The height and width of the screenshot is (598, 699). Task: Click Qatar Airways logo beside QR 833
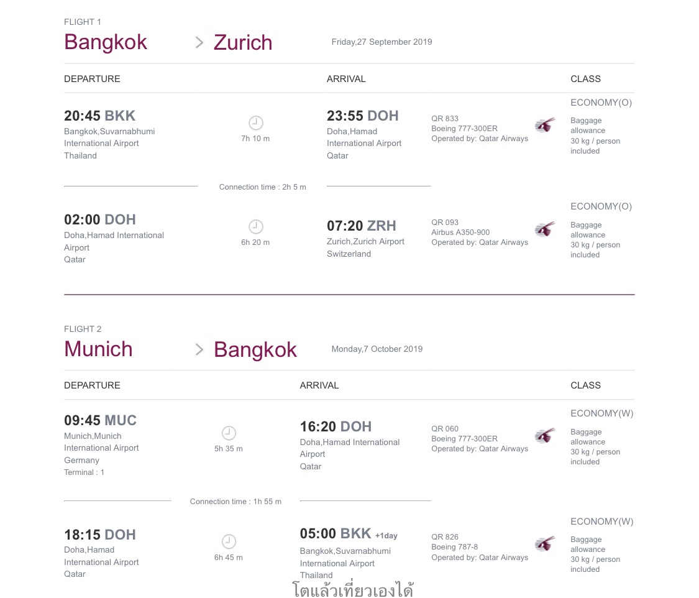(x=545, y=126)
